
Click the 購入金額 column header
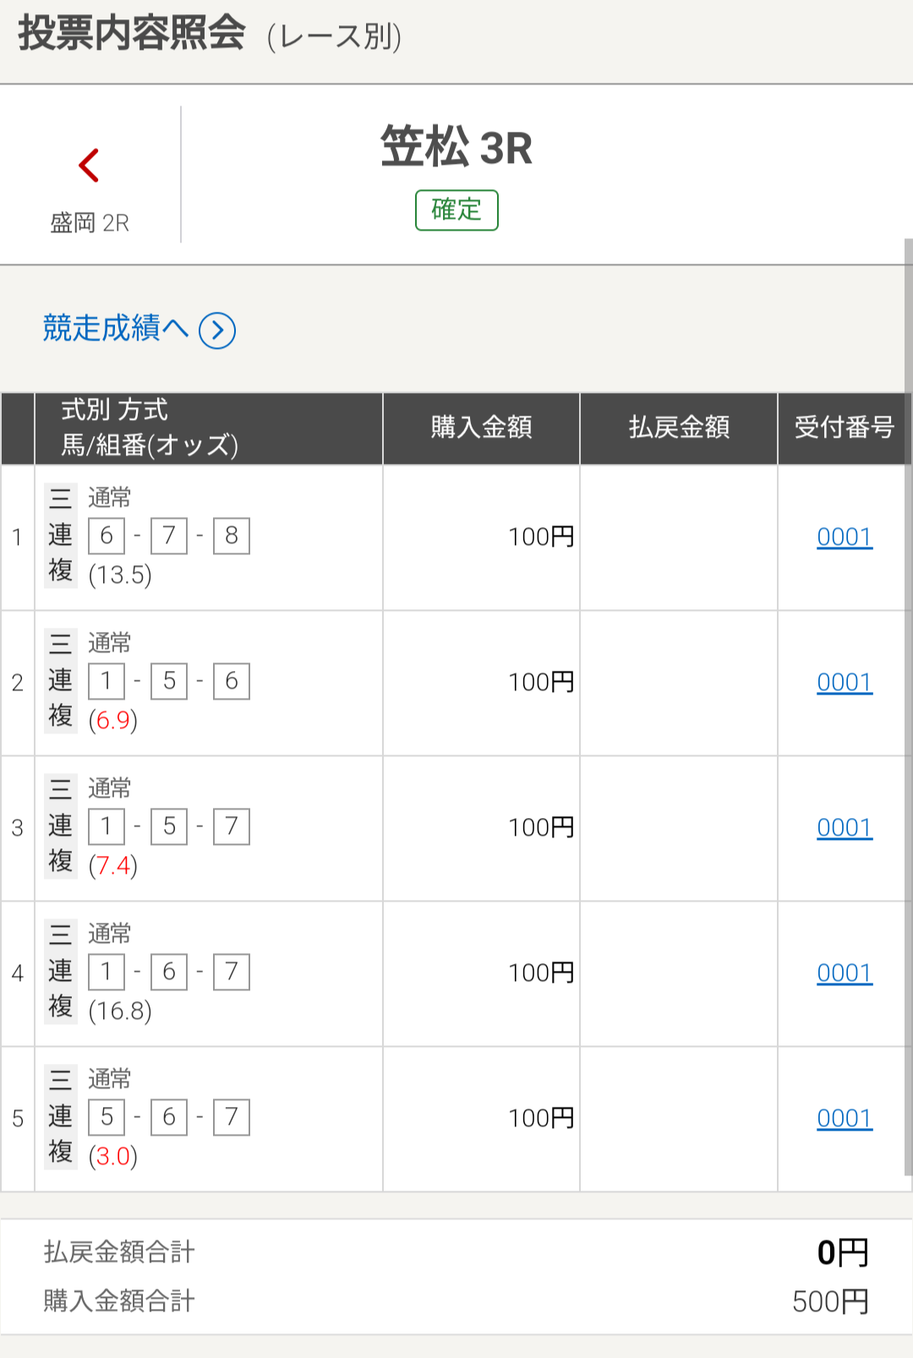click(x=481, y=428)
